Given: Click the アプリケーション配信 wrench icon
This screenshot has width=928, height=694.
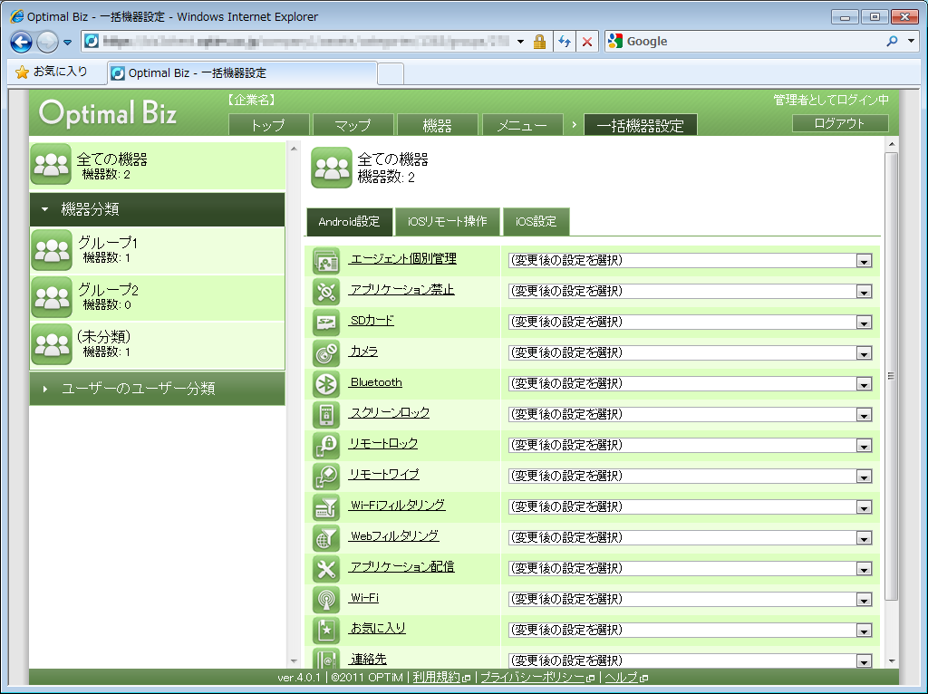Looking at the screenshot, I should click(x=326, y=569).
